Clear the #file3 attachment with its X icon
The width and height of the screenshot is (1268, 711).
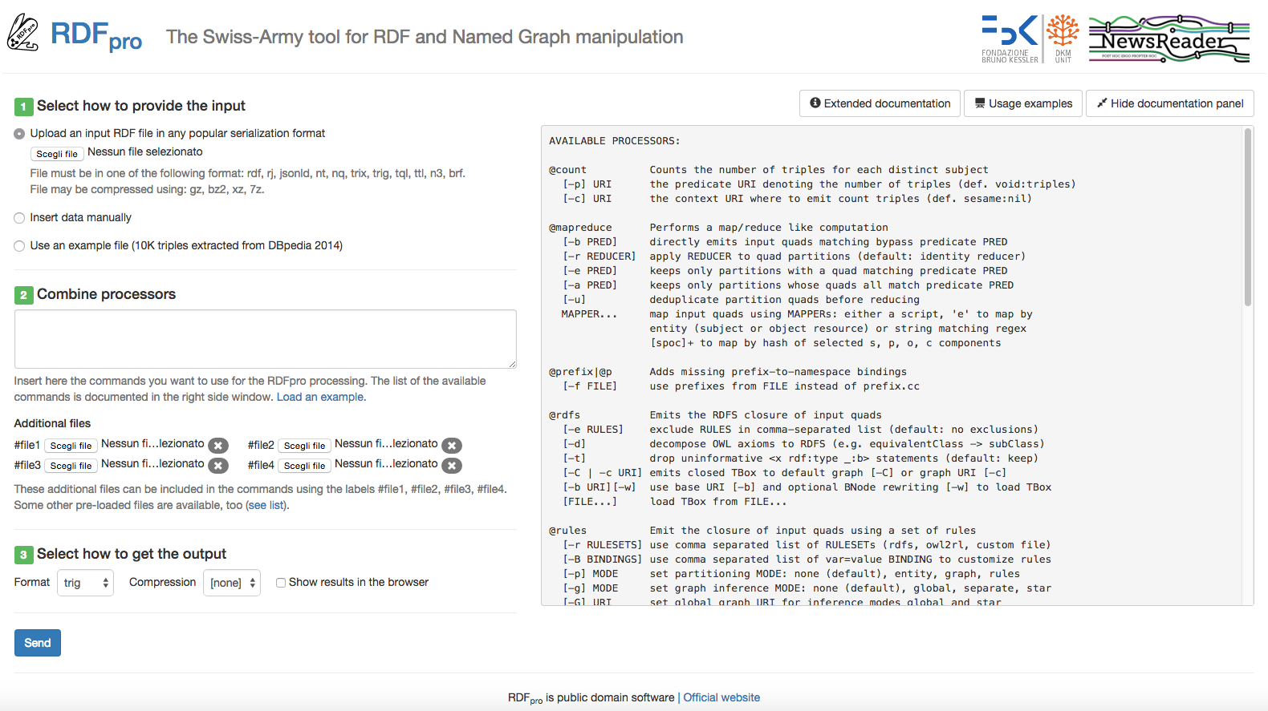[x=218, y=466]
